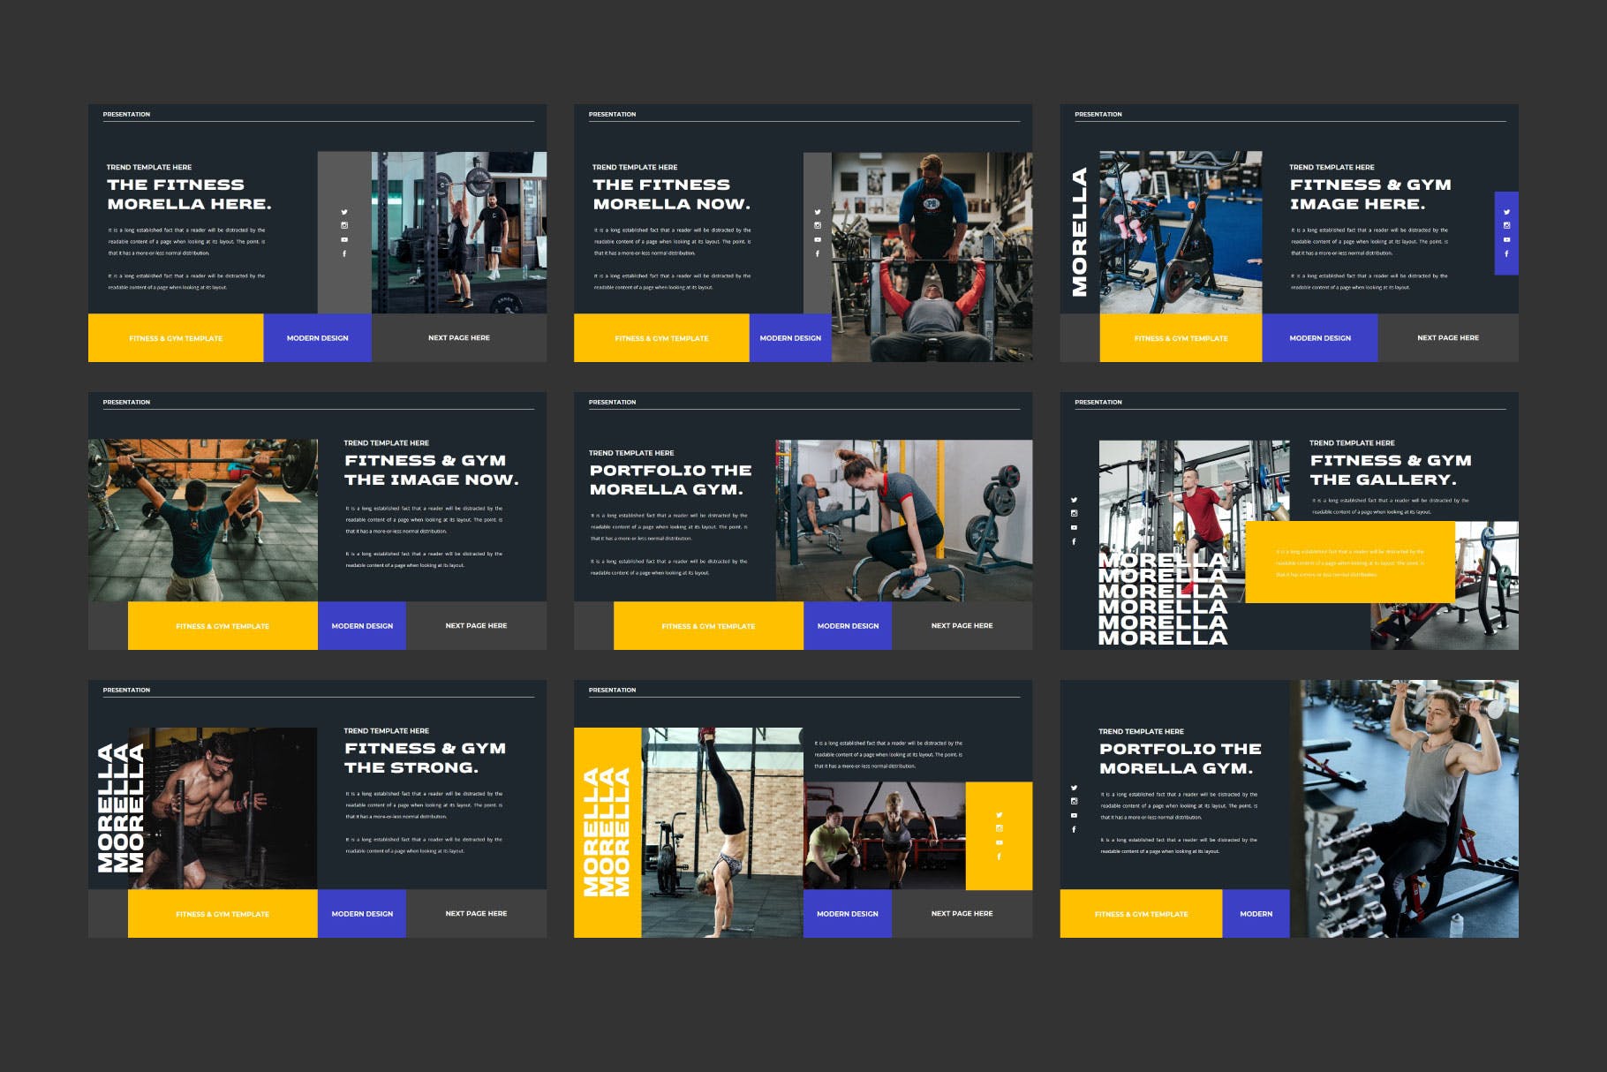Open YouTube icon on 'The Gallery' slide

[1074, 527]
